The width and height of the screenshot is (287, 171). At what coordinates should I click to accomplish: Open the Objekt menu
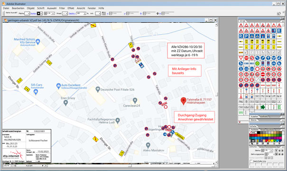[x=30, y=8]
